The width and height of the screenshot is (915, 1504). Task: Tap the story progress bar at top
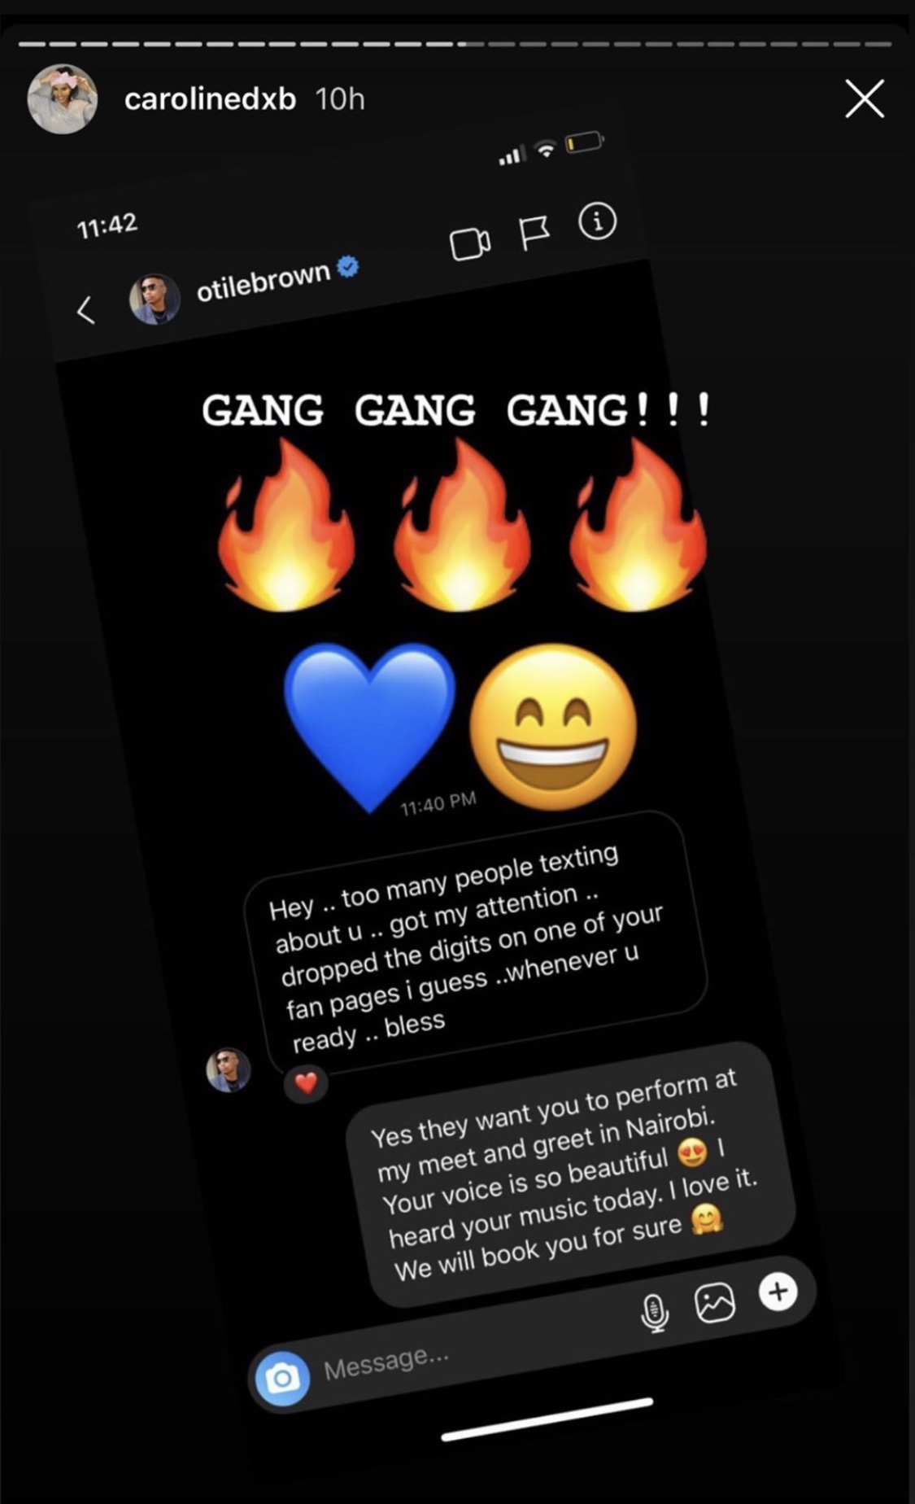pyautogui.click(x=455, y=44)
